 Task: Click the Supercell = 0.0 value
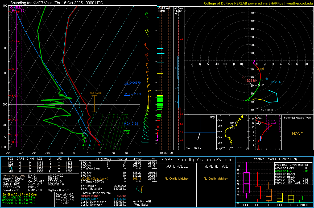point(64,194)
